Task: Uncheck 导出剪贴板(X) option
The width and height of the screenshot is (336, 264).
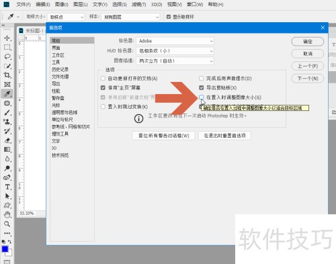Action: click(x=202, y=88)
